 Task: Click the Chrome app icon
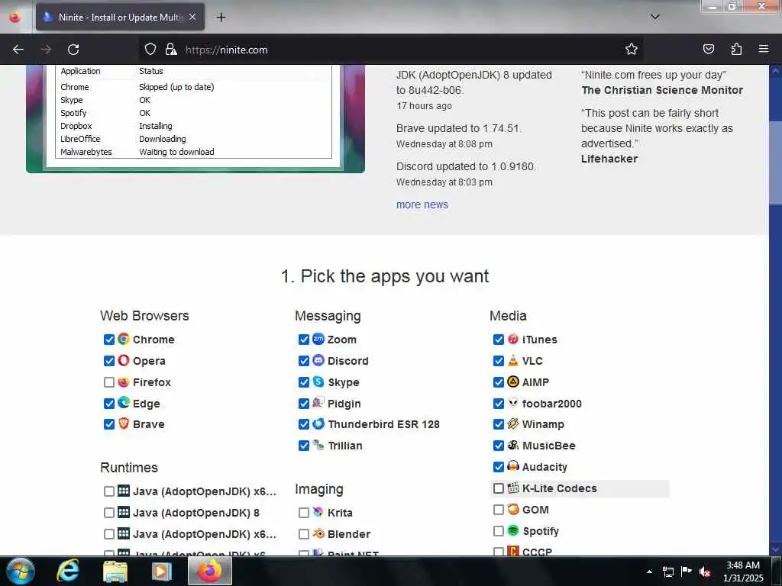point(123,340)
